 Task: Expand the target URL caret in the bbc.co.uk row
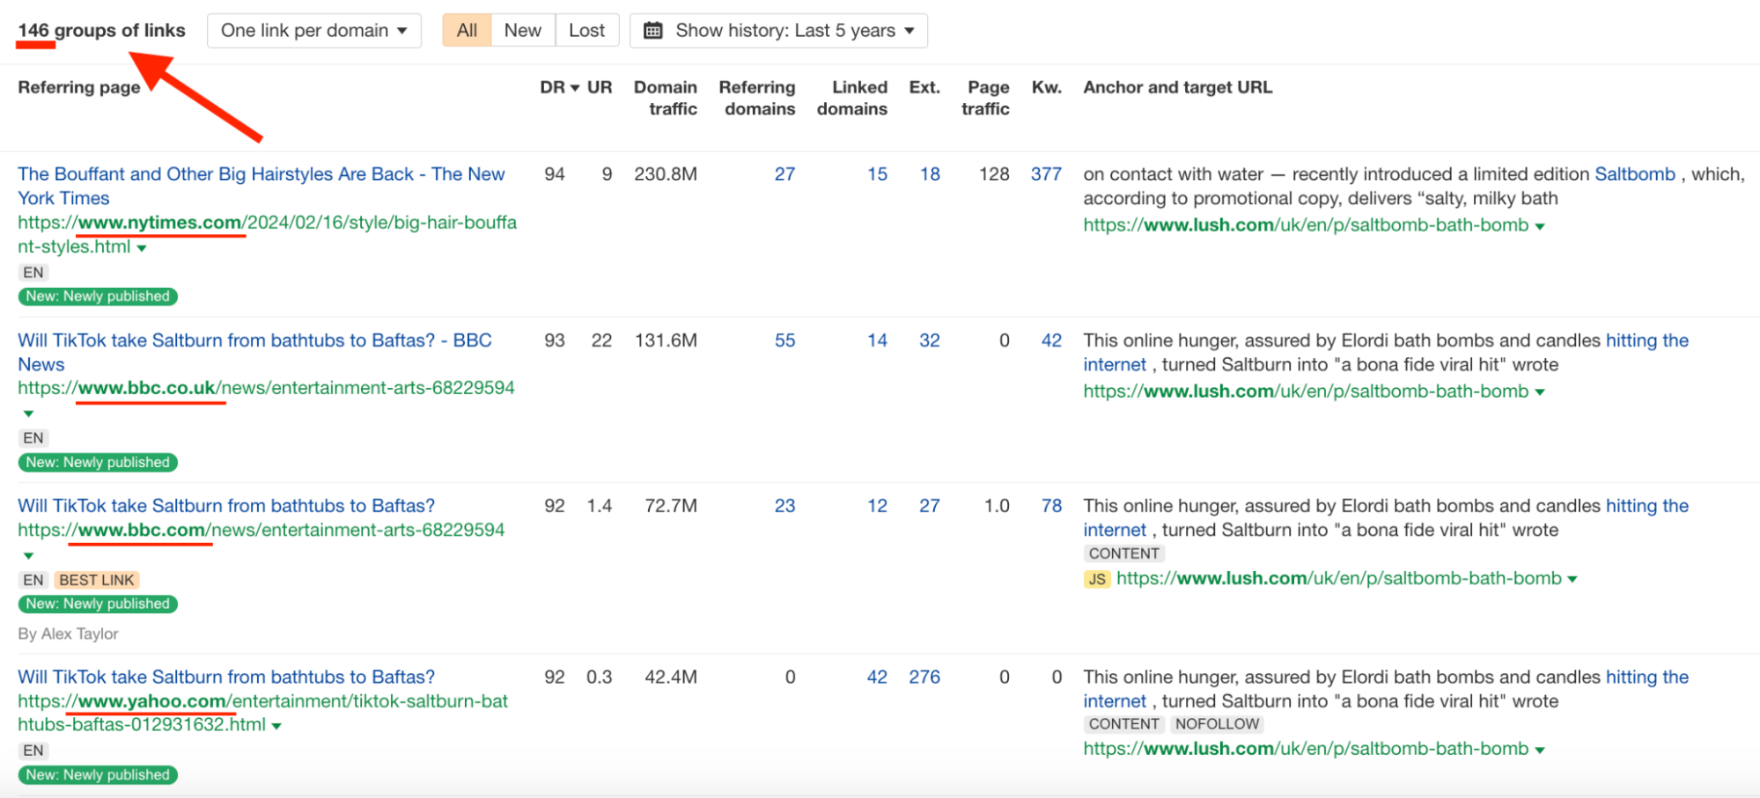tap(1540, 392)
